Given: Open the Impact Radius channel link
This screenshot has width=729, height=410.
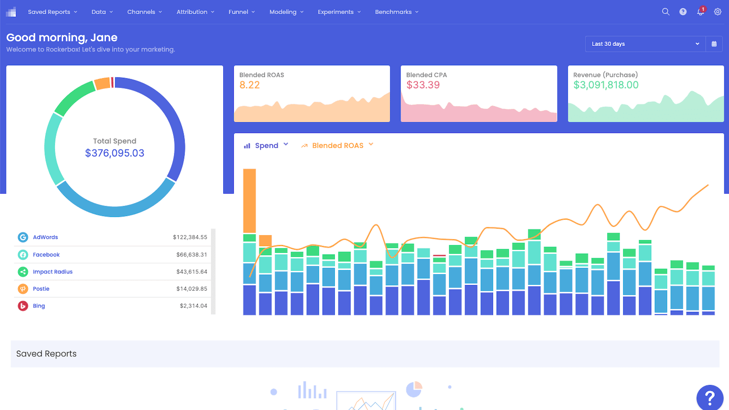Looking at the screenshot, I should 52,272.
